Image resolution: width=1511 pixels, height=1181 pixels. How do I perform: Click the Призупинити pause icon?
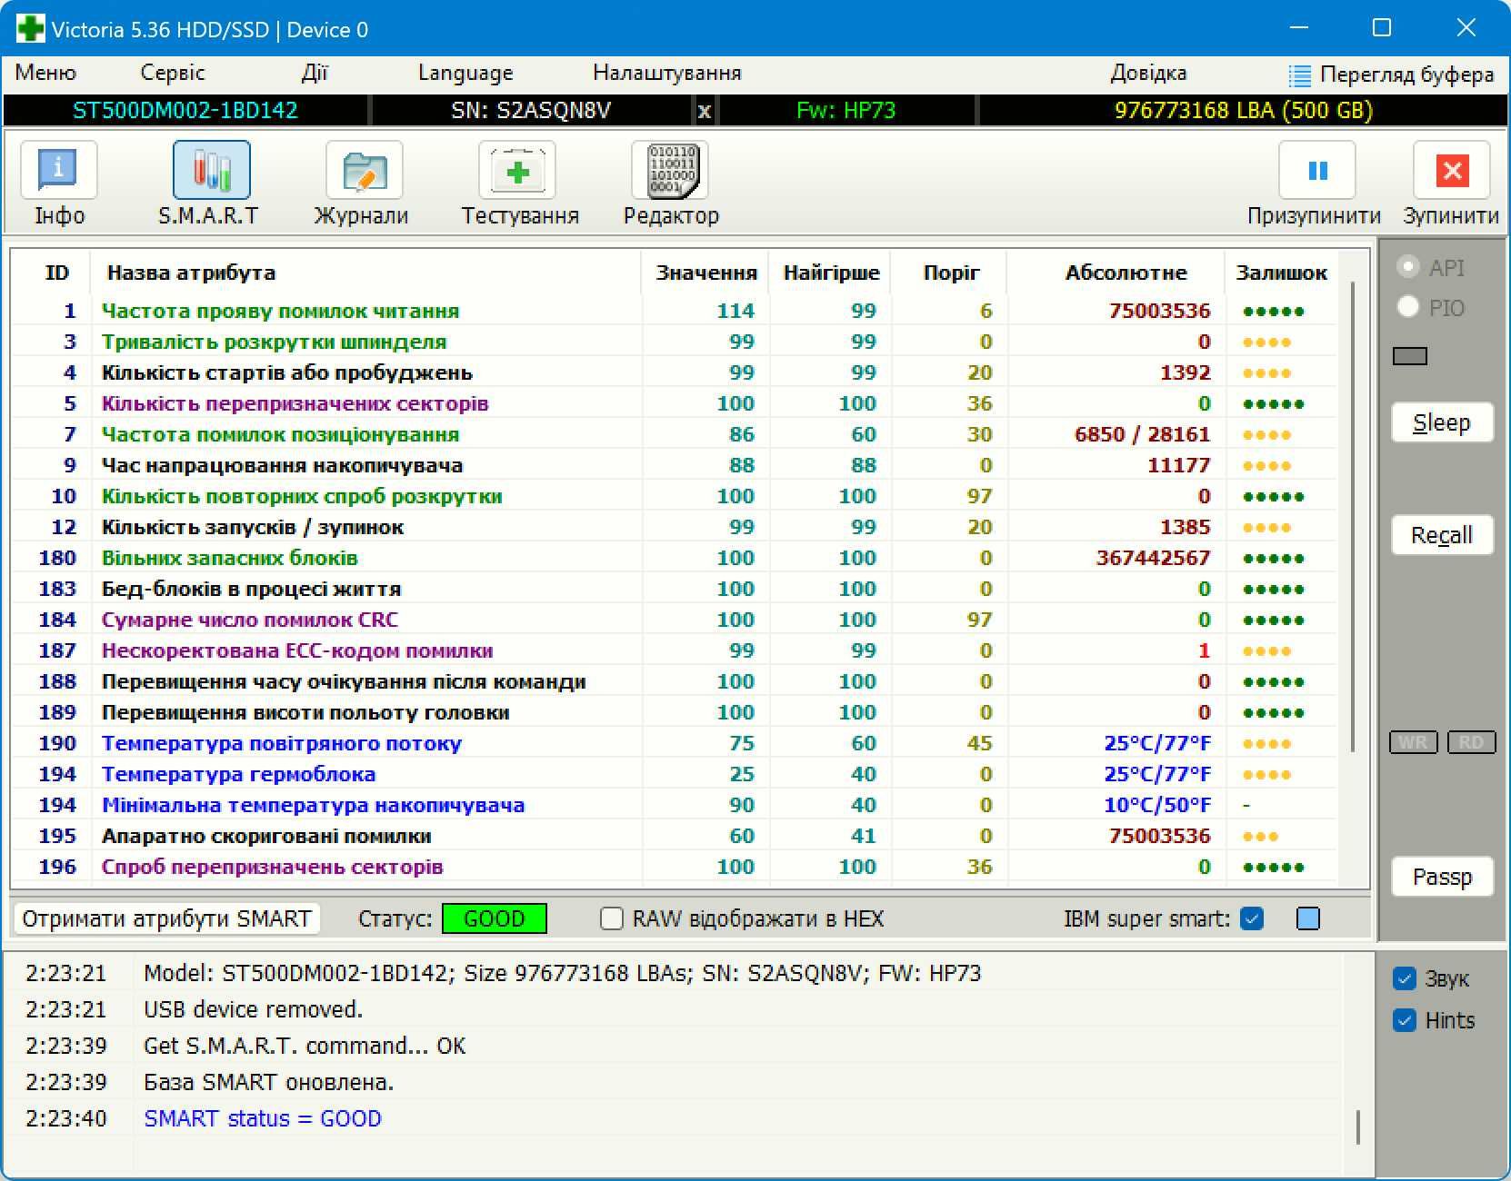(1317, 170)
